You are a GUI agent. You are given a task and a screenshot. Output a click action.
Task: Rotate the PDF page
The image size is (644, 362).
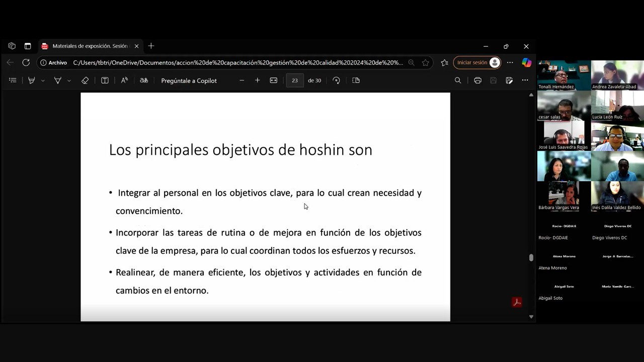click(x=336, y=80)
